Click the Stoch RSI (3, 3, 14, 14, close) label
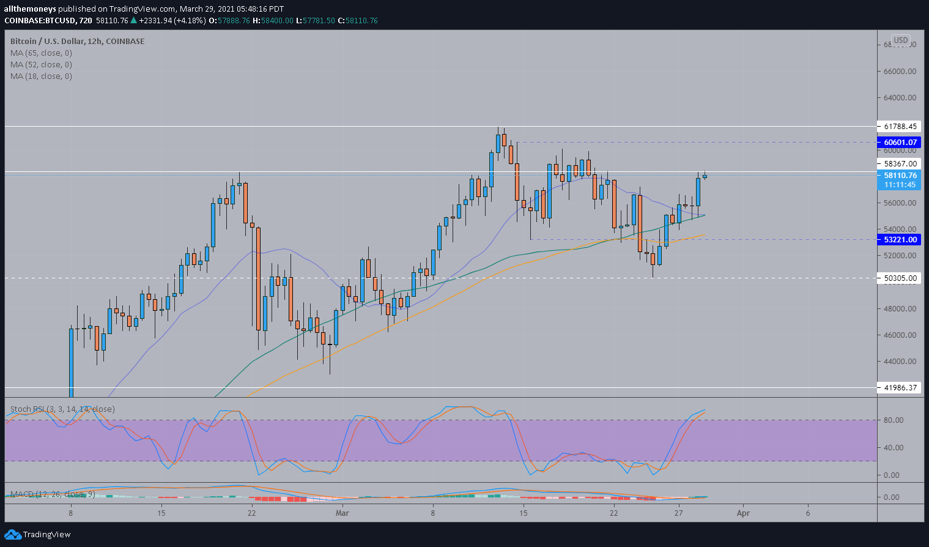Image resolution: width=929 pixels, height=547 pixels. 62,409
